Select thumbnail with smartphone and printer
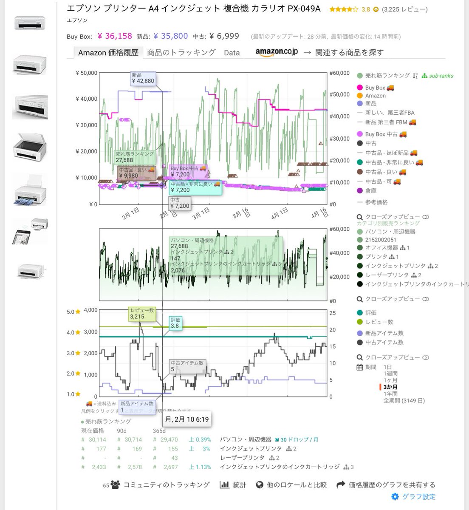The height and width of the screenshot is (510, 469). [x=30, y=230]
